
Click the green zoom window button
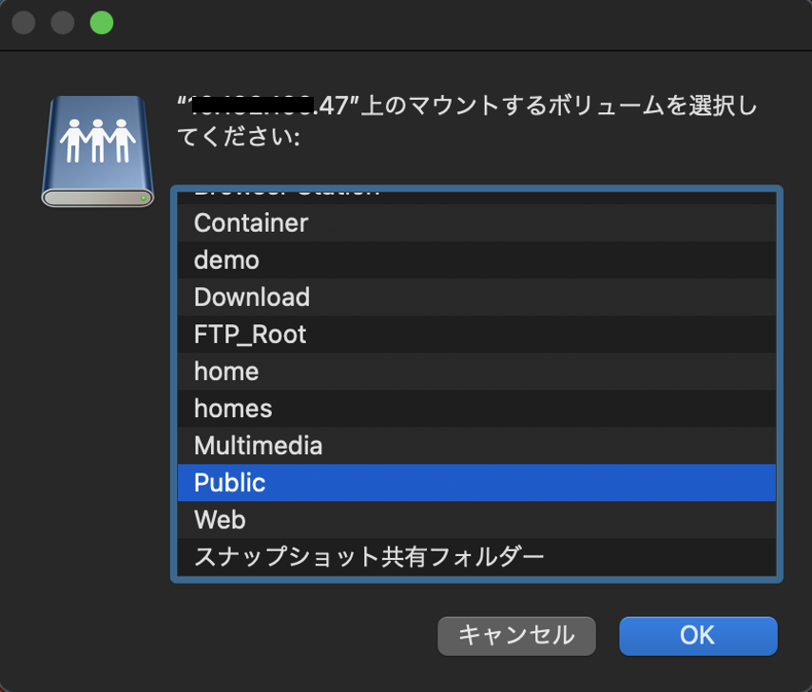[x=101, y=23]
